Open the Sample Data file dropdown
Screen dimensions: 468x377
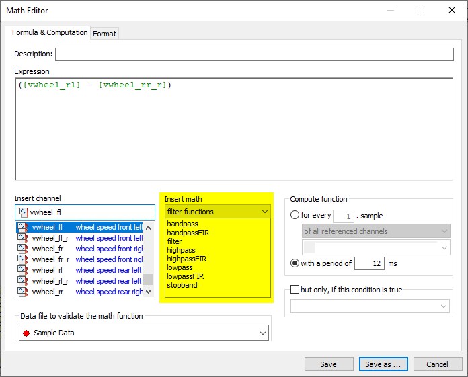pyautogui.click(x=144, y=333)
